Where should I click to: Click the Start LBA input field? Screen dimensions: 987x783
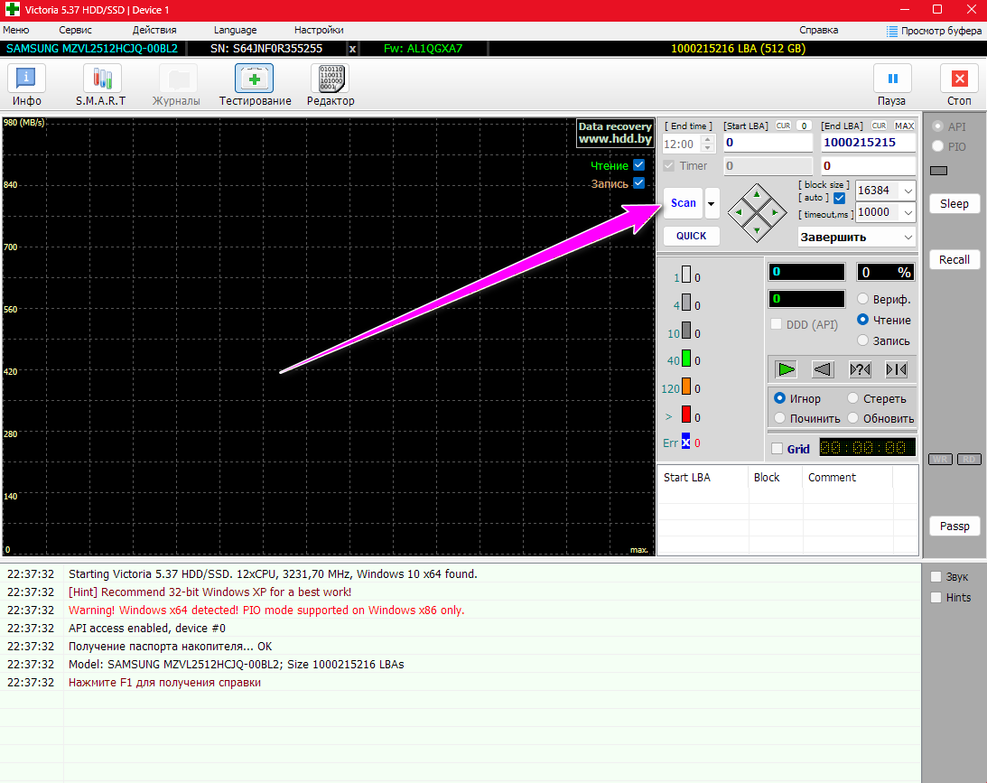coord(767,143)
